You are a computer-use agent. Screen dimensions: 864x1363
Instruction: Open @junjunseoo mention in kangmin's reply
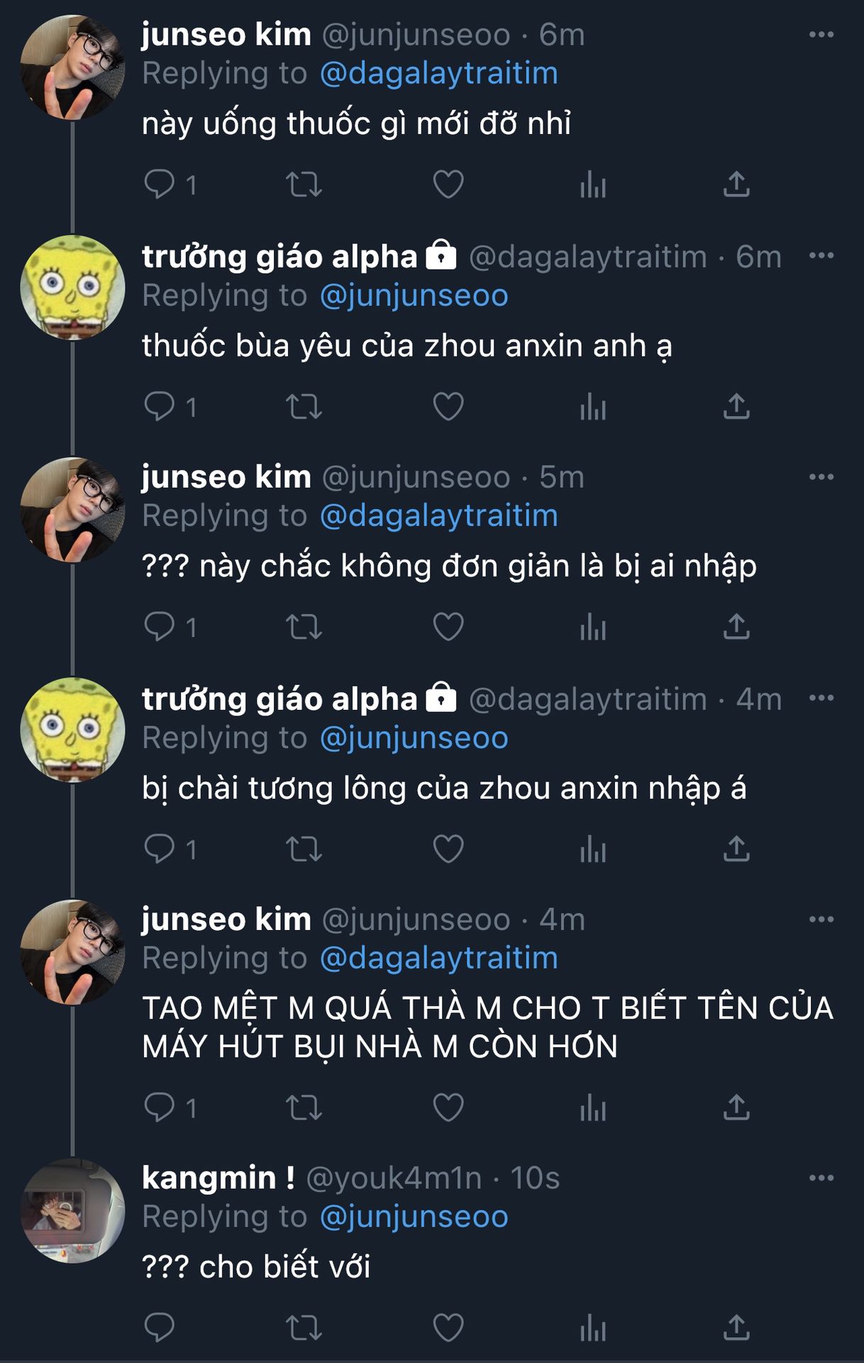pos(414,1217)
